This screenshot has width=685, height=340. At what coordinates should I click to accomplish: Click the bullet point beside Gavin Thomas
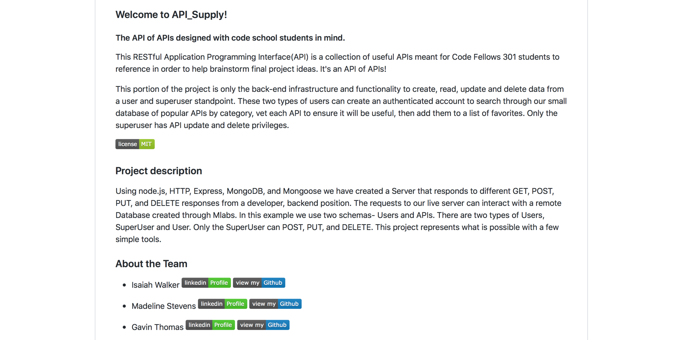124,327
